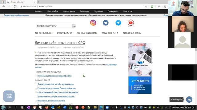The width and height of the screenshot is (197, 110).
Task: Open a new browser tab with plus
Action: [38, 2]
